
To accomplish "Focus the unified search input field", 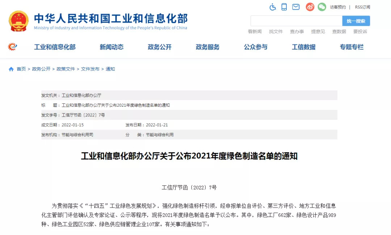I will coord(296,21).
